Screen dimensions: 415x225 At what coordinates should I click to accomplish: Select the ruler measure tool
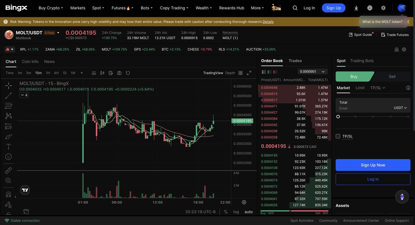[8, 170]
